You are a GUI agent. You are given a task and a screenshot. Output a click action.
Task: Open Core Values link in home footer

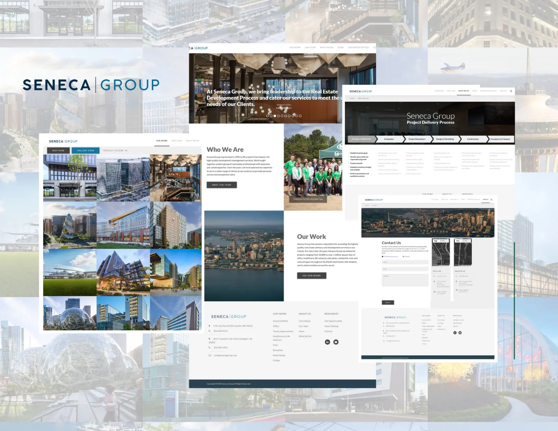[x=304, y=321]
